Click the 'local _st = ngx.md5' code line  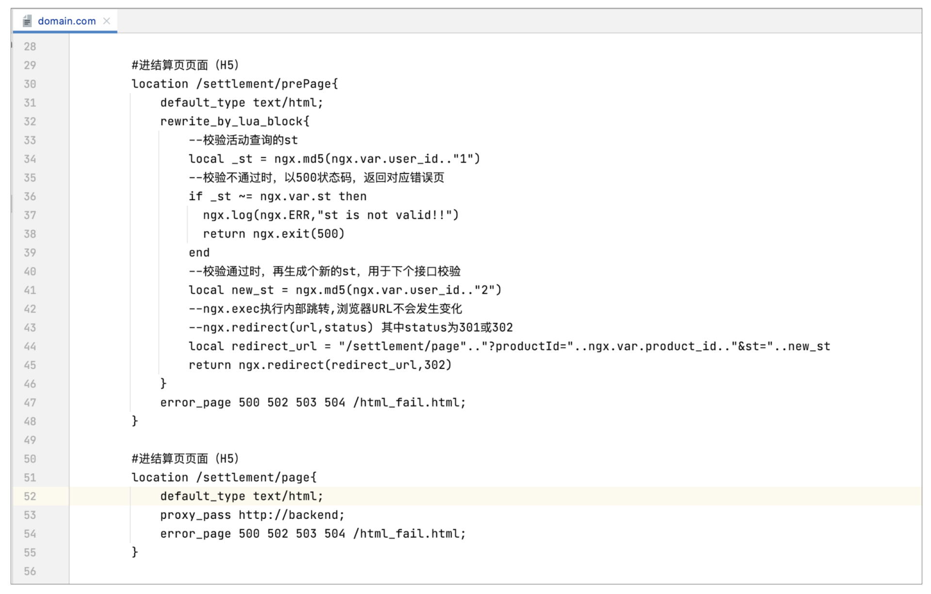click(334, 159)
